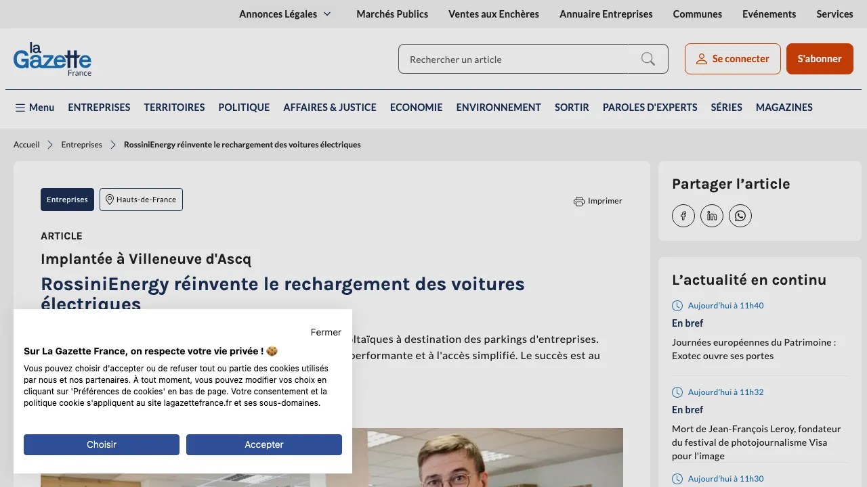Click the 'Aujourd'hui à 11h32' timestamp
867x487 pixels.
point(725,392)
